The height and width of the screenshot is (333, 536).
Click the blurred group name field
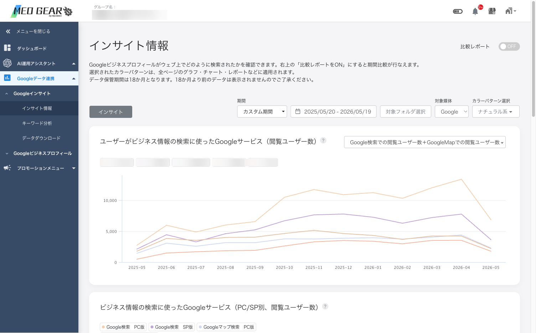tap(129, 15)
